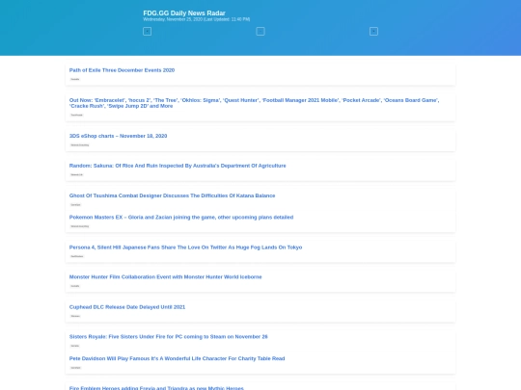
Task: Click the 'Wednesday, November 25, 2020' date line
Action: pos(197,19)
